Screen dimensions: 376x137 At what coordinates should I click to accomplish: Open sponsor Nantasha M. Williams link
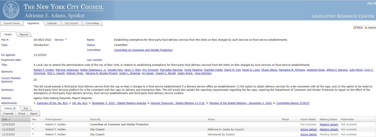tap(292, 70)
